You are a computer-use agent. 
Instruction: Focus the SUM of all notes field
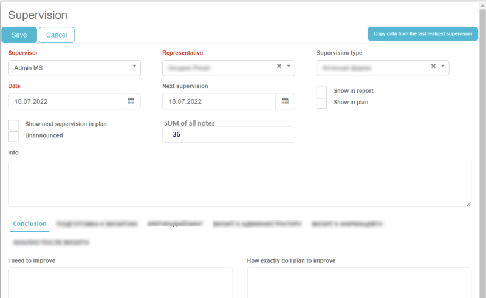(x=228, y=135)
